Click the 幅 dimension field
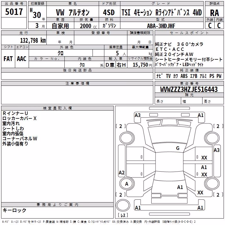The image size is (225, 225). pyautogui.click(x=192, y=101)
